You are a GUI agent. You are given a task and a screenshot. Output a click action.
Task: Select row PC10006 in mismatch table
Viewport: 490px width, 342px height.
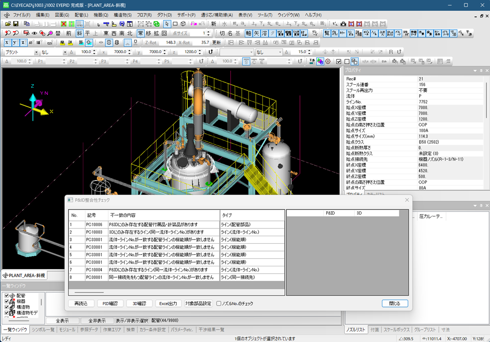[x=177, y=225]
